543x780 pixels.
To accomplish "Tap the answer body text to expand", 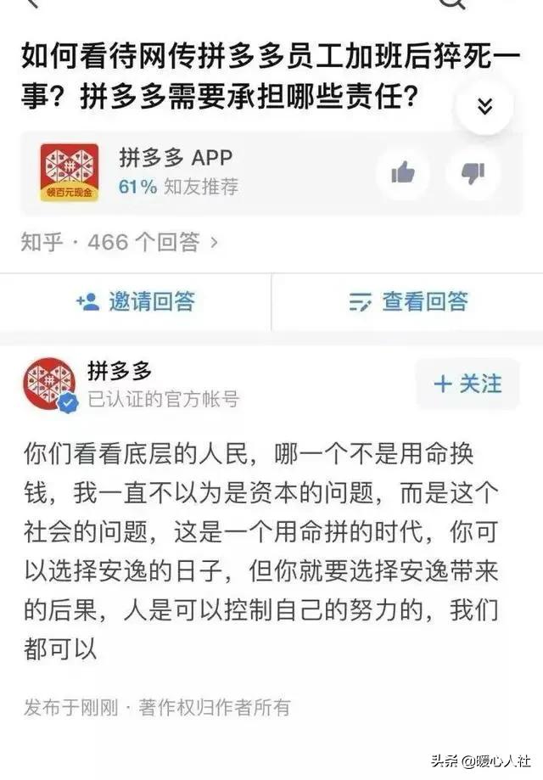I will click(261, 551).
